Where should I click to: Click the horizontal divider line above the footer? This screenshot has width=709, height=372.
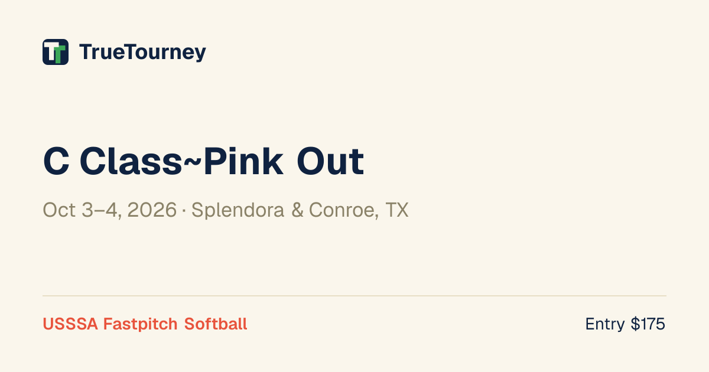tap(354, 296)
